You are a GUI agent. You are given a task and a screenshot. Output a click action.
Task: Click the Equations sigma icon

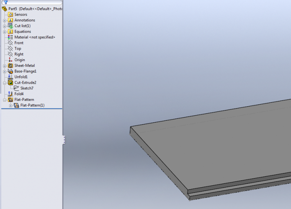tap(10, 31)
